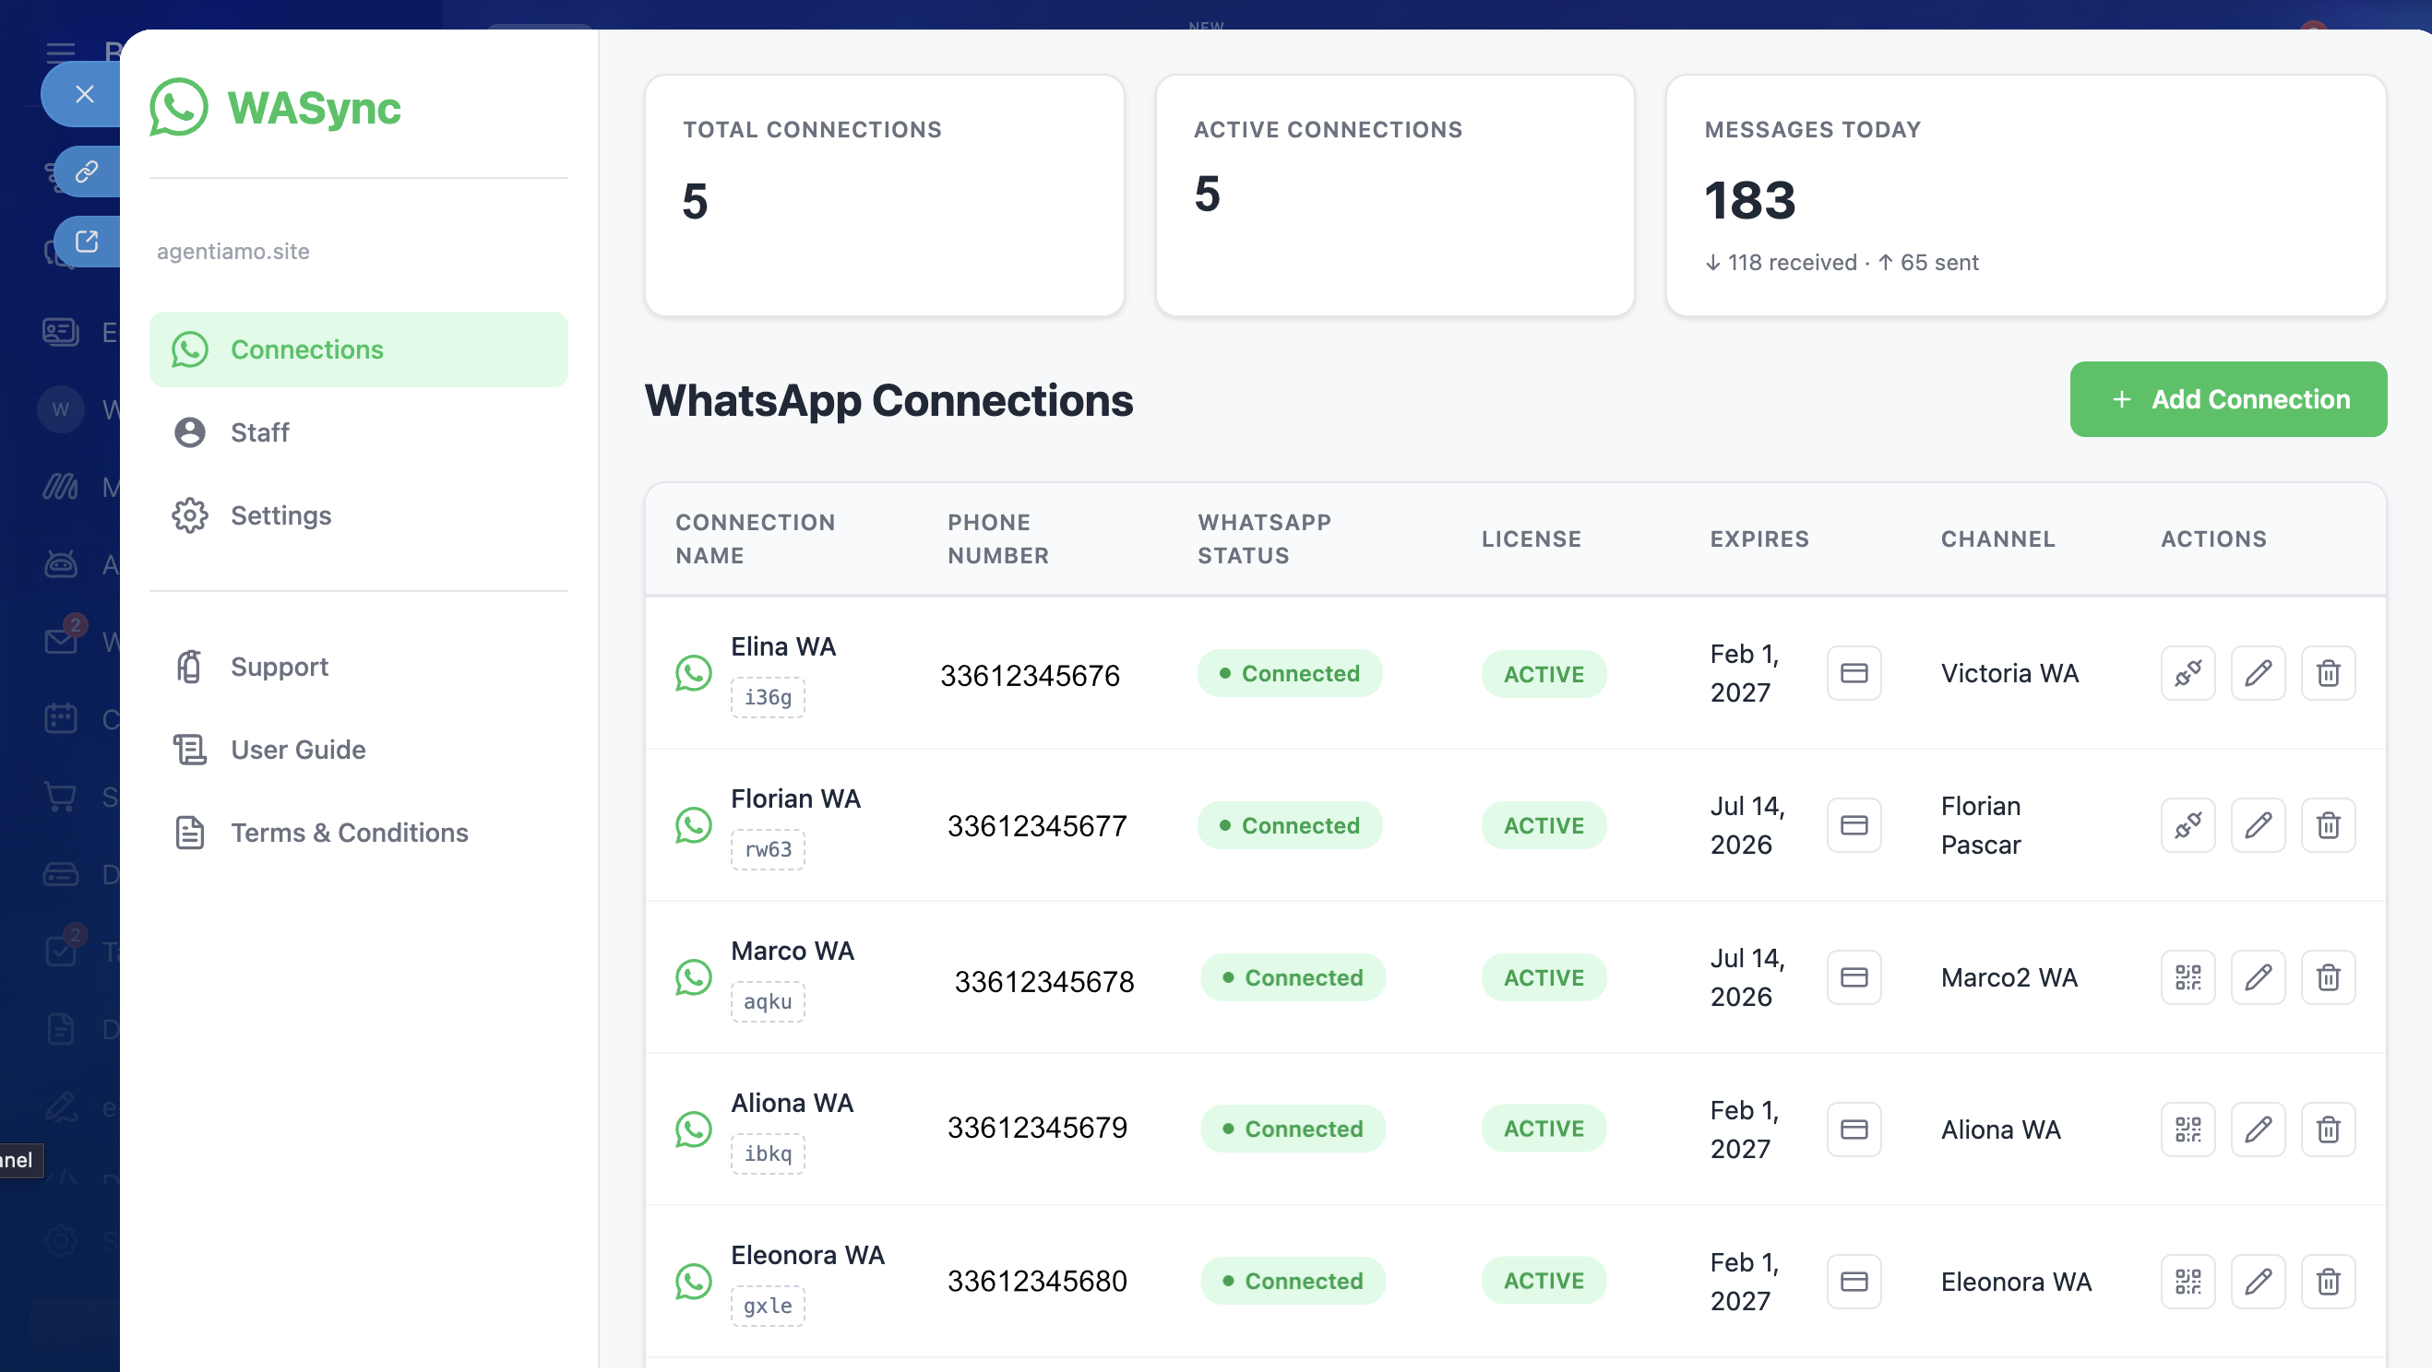Click the QR code icon for Eleonora WA
The height and width of the screenshot is (1372, 2432).
pyautogui.click(x=2188, y=1282)
